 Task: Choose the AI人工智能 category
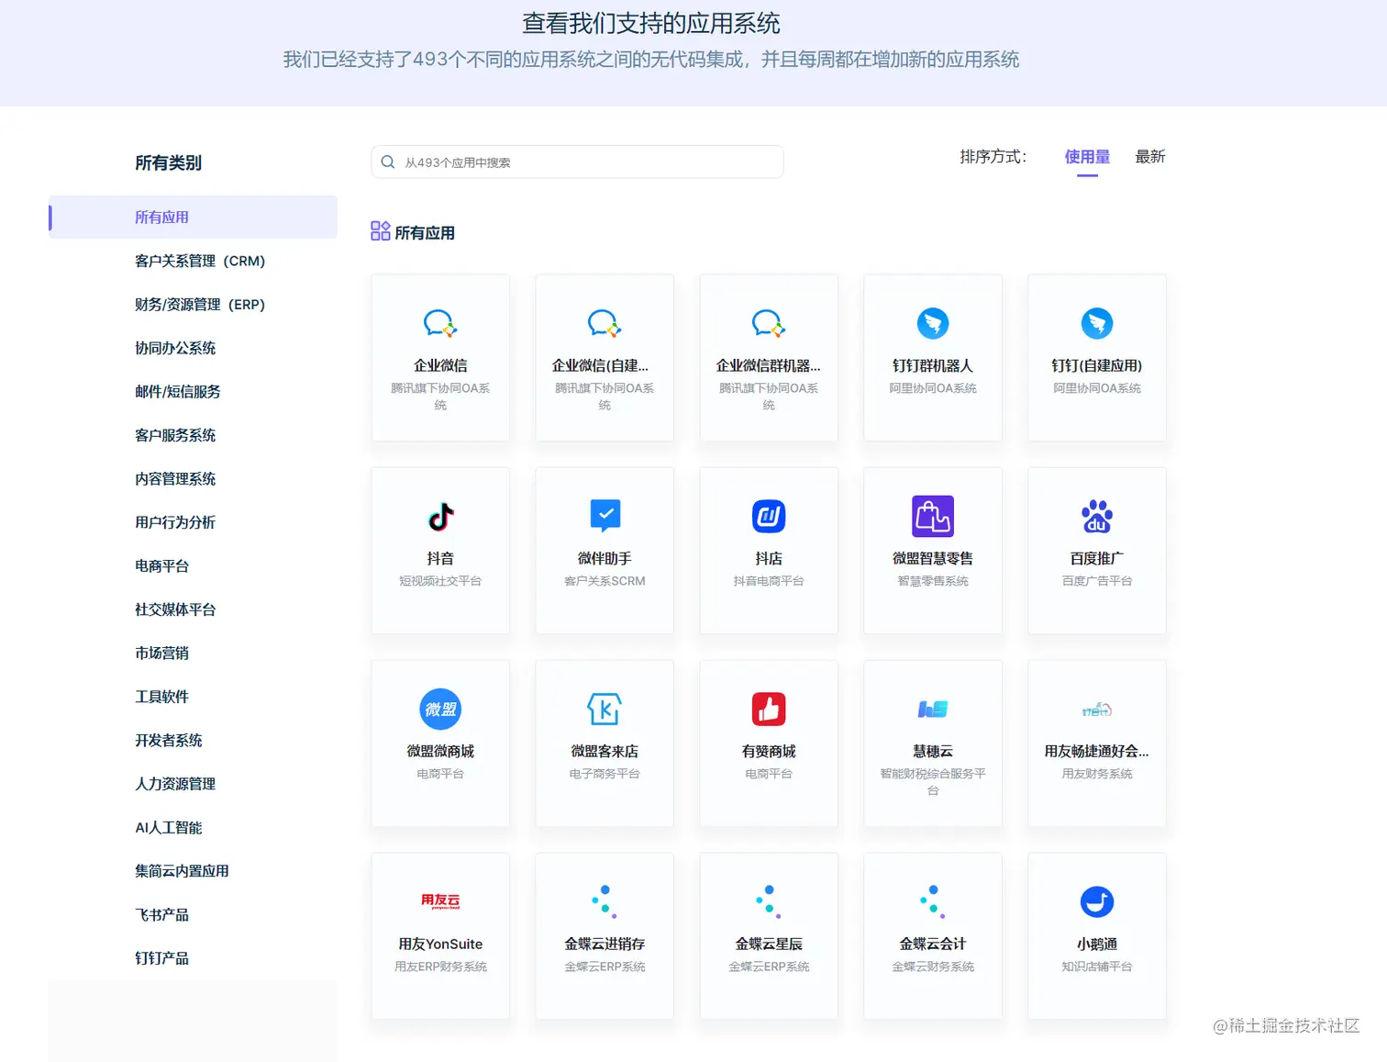(169, 827)
